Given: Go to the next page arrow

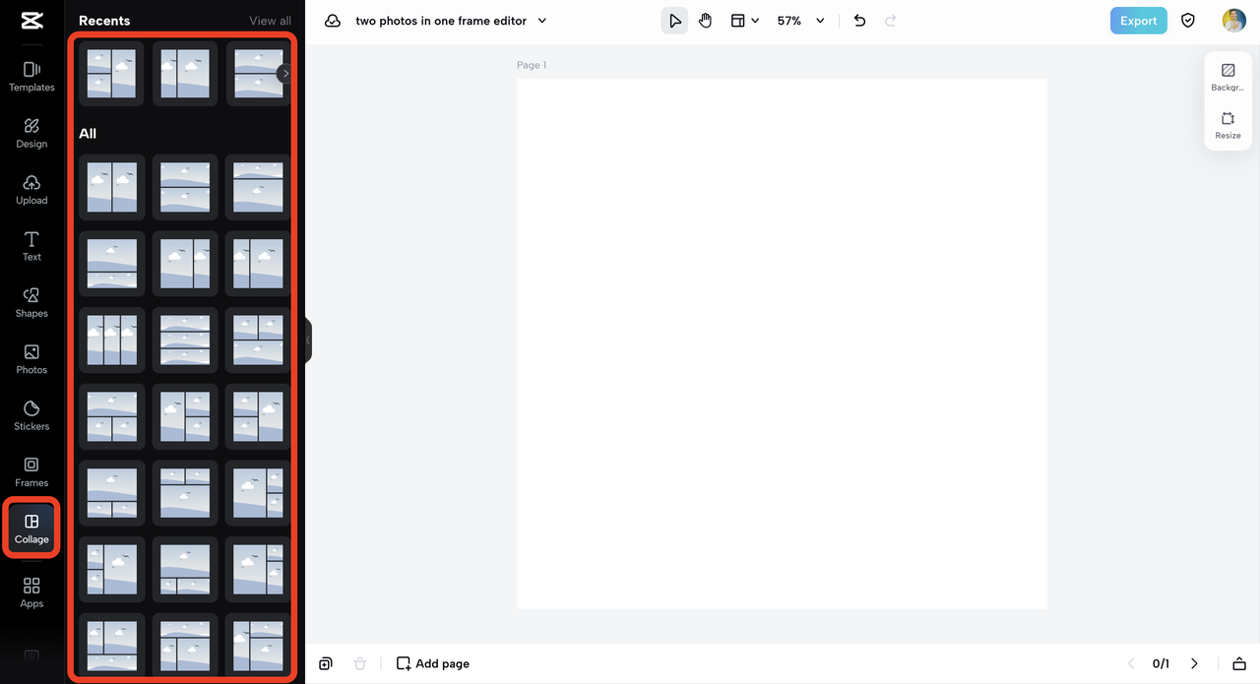Looking at the screenshot, I should tap(1194, 663).
